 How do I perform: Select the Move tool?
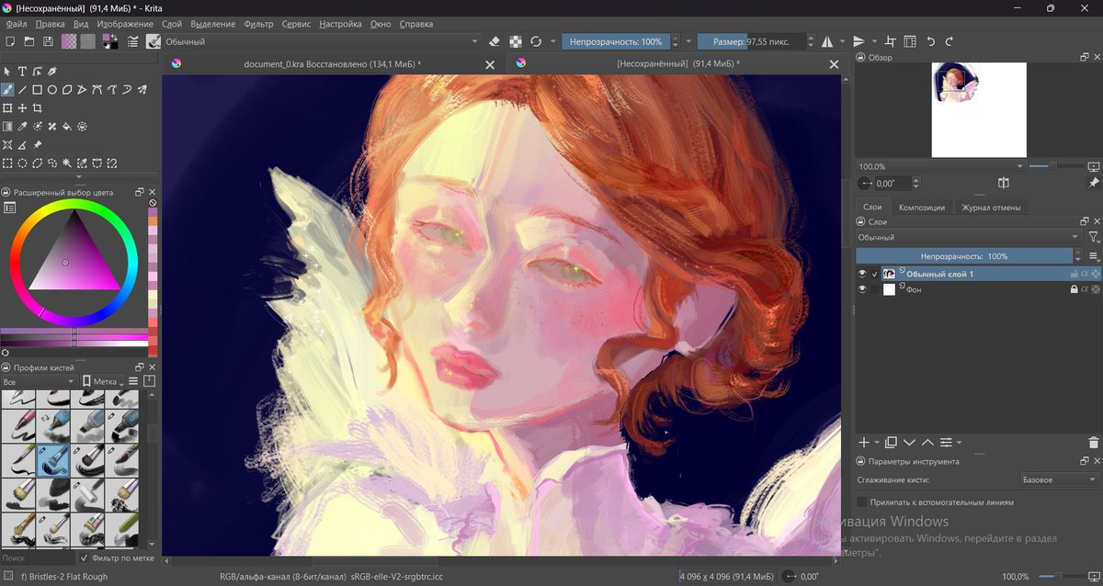(23, 108)
